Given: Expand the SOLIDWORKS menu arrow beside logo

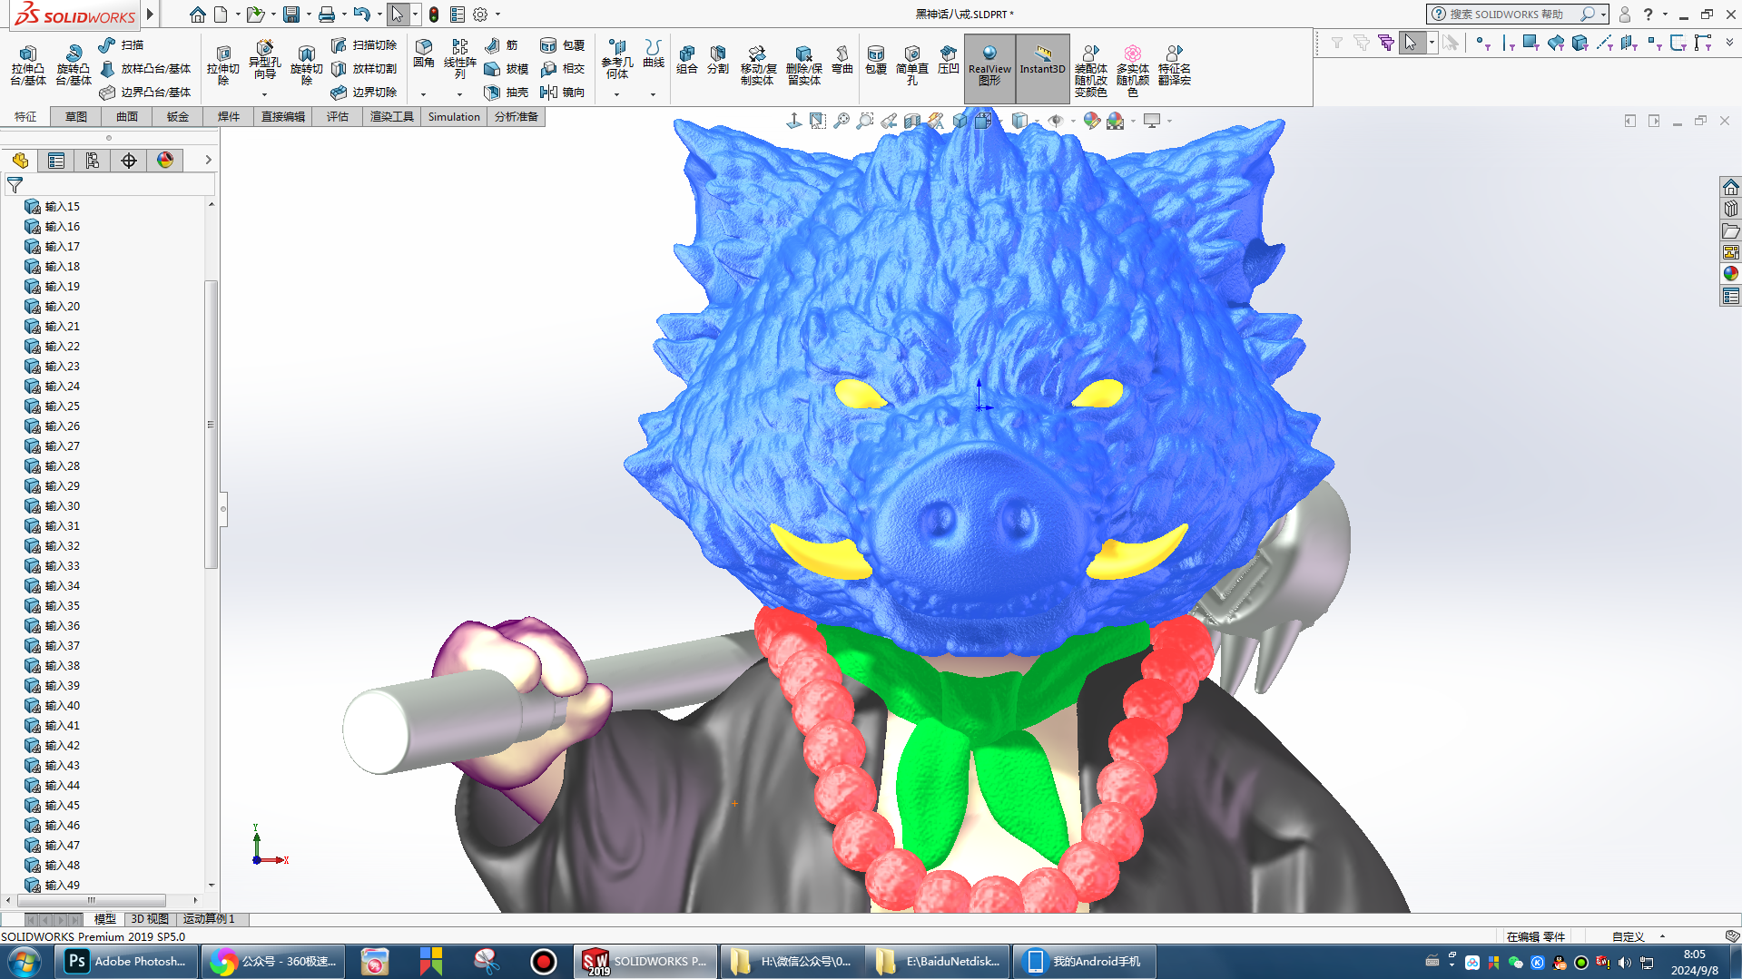Looking at the screenshot, I should [151, 15].
